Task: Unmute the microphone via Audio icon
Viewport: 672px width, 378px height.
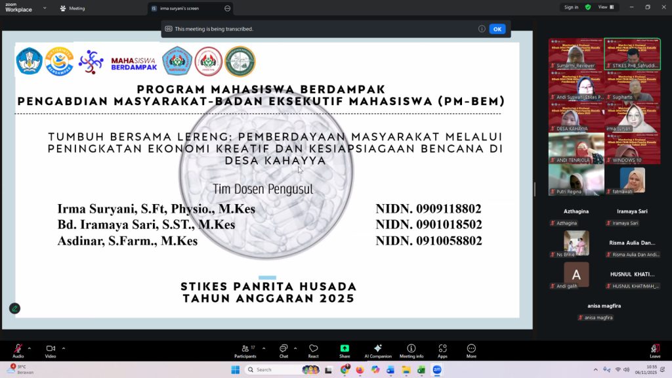Action: click(18, 348)
